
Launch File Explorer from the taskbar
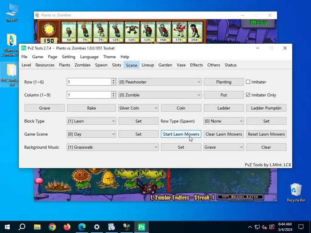tap(37, 227)
